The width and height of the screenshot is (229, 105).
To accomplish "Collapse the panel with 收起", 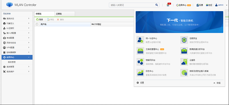I will point(217,83).
